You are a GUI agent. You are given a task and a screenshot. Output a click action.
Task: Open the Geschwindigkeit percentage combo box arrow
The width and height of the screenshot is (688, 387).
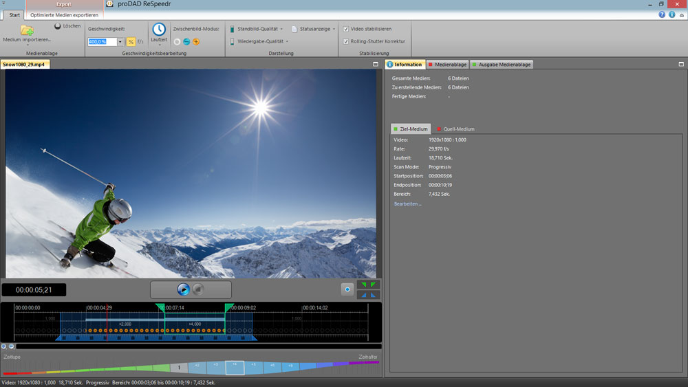[x=120, y=42]
